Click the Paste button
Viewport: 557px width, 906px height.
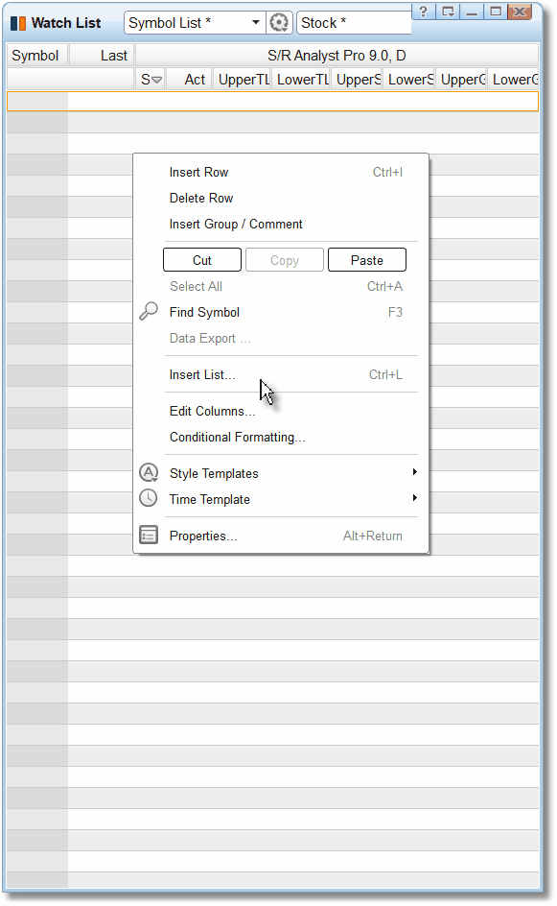point(367,260)
